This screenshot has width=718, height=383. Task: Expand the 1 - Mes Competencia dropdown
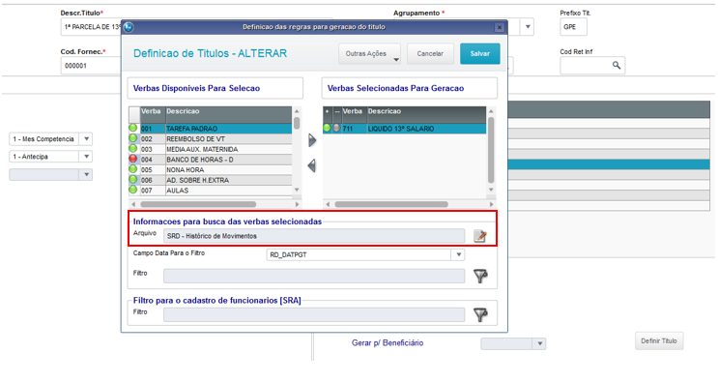[x=86, y=139]
